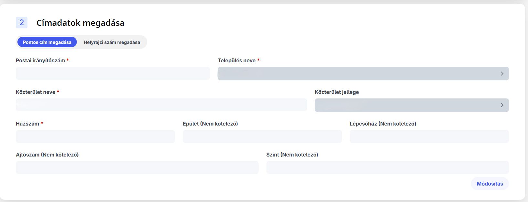Click into the Postai irányítószám field
Image resolution: width=528 pixels, height=202 pixels.
pyautogui.click(x=113, y=73)
